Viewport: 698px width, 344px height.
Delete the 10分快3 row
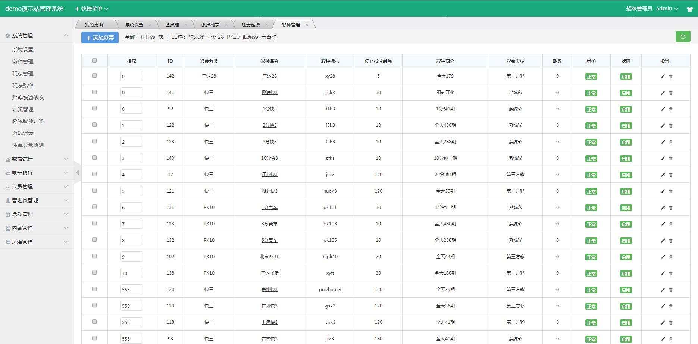[671, 158]
